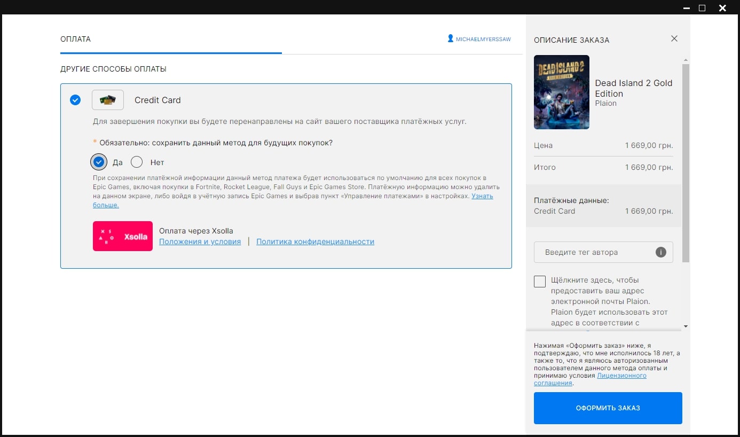Click the scroll-up arrow in order panel
Image resolution: width=740 pixels, height=437 pixels.
686,60
